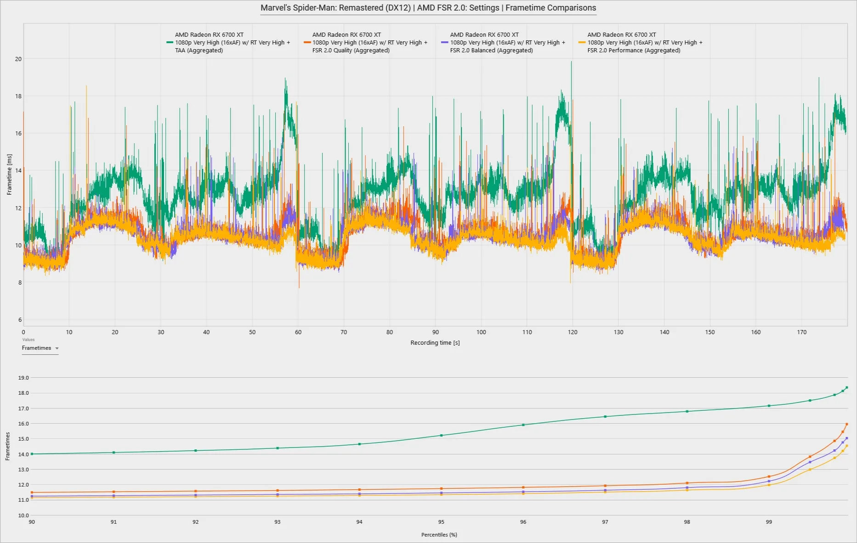Screen dimensions: 857x543
Task: Click the '10.0' tick on percentile chart
Action: point(23,515)
